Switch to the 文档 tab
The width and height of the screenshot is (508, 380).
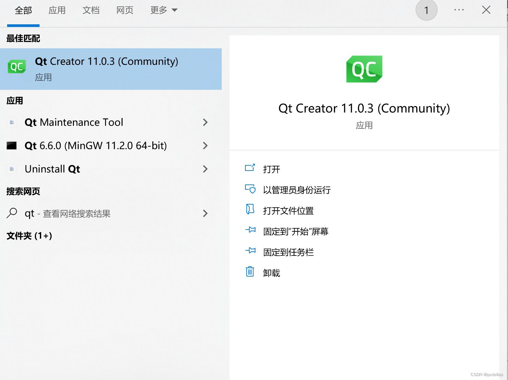coord(91,10)
